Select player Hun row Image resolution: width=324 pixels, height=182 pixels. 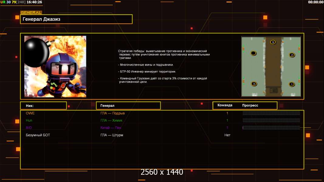point(162,120)
